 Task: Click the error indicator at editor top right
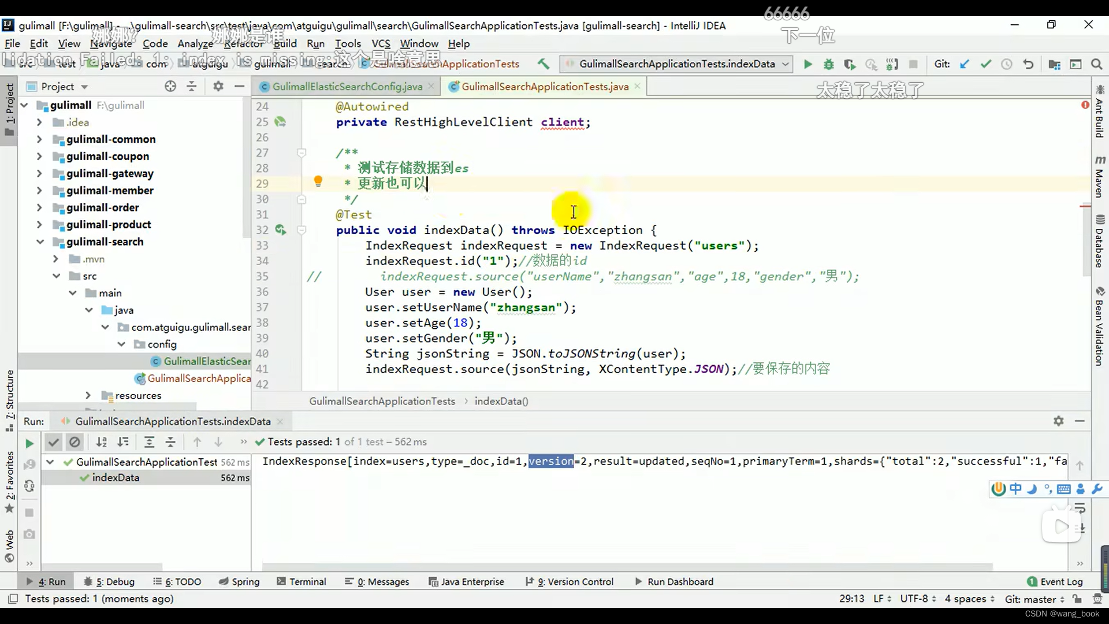click(1085, 105)
